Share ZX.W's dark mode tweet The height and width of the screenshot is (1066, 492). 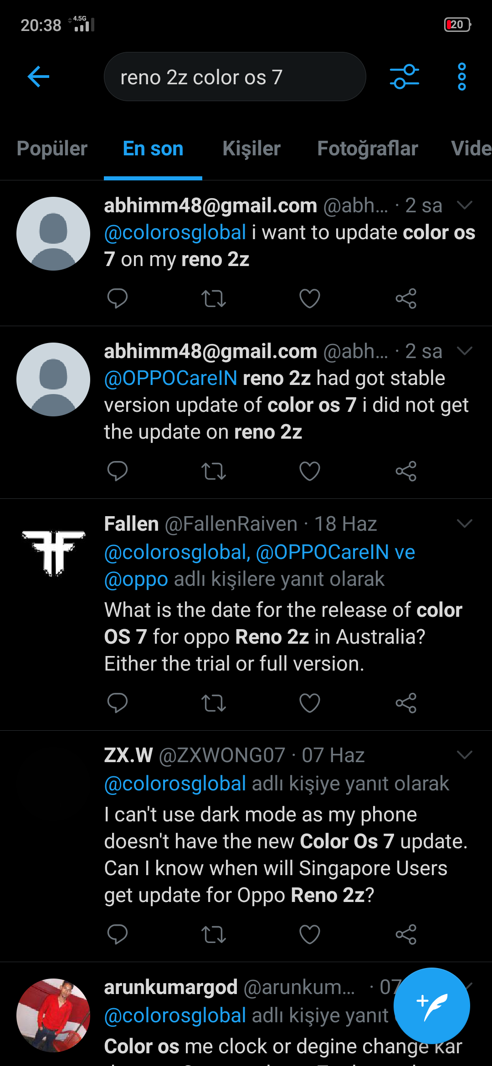[x=406, y=934]
